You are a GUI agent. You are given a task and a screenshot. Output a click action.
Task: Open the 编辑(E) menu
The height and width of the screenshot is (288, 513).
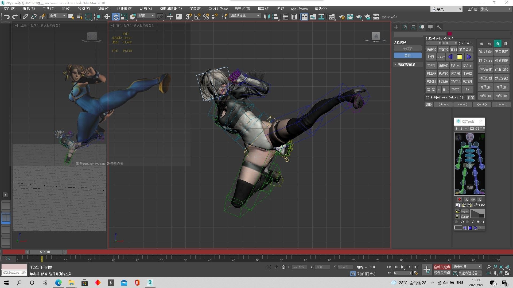pos(29,9)
